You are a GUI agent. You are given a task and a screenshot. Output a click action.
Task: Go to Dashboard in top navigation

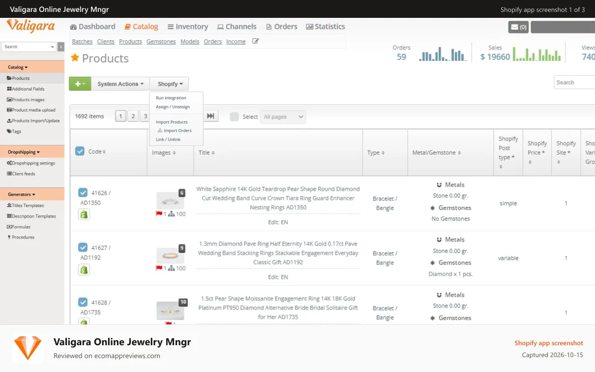coord(93,27)
